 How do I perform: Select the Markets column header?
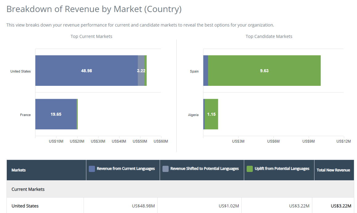pyautogui.click(x=18, y=170)
